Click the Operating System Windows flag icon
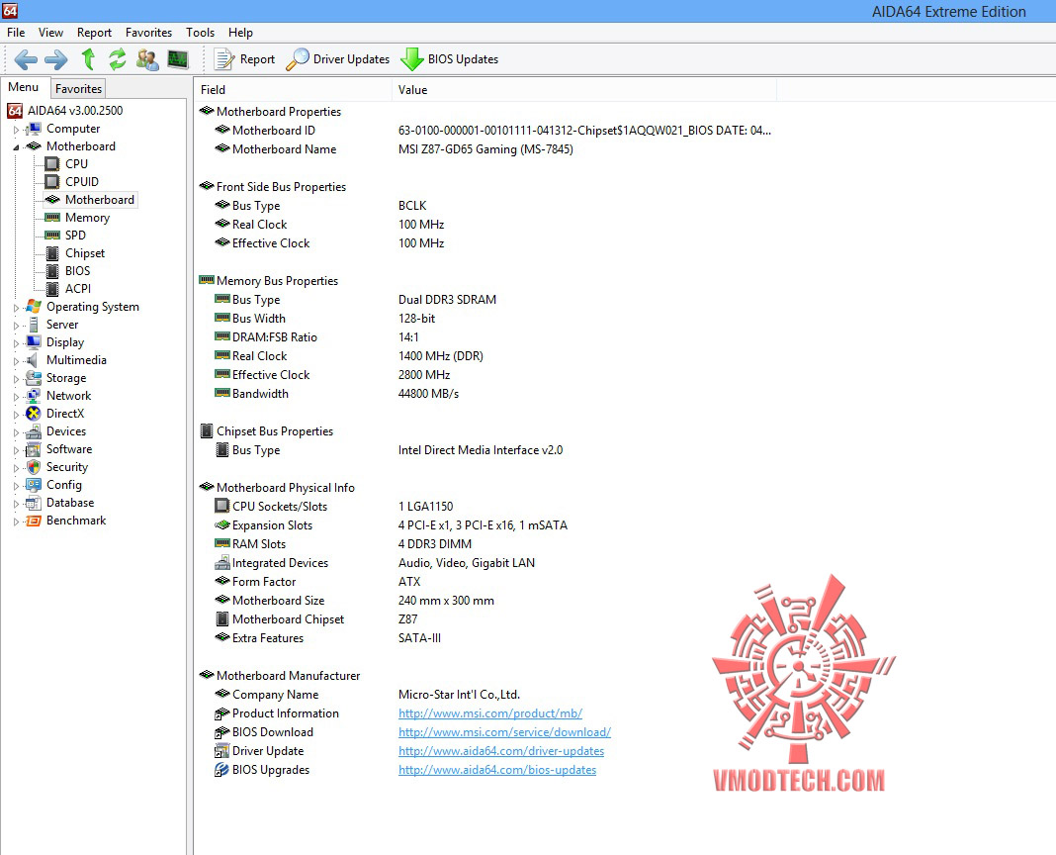This screenshot has width=1056, height=855. [34, 306]
